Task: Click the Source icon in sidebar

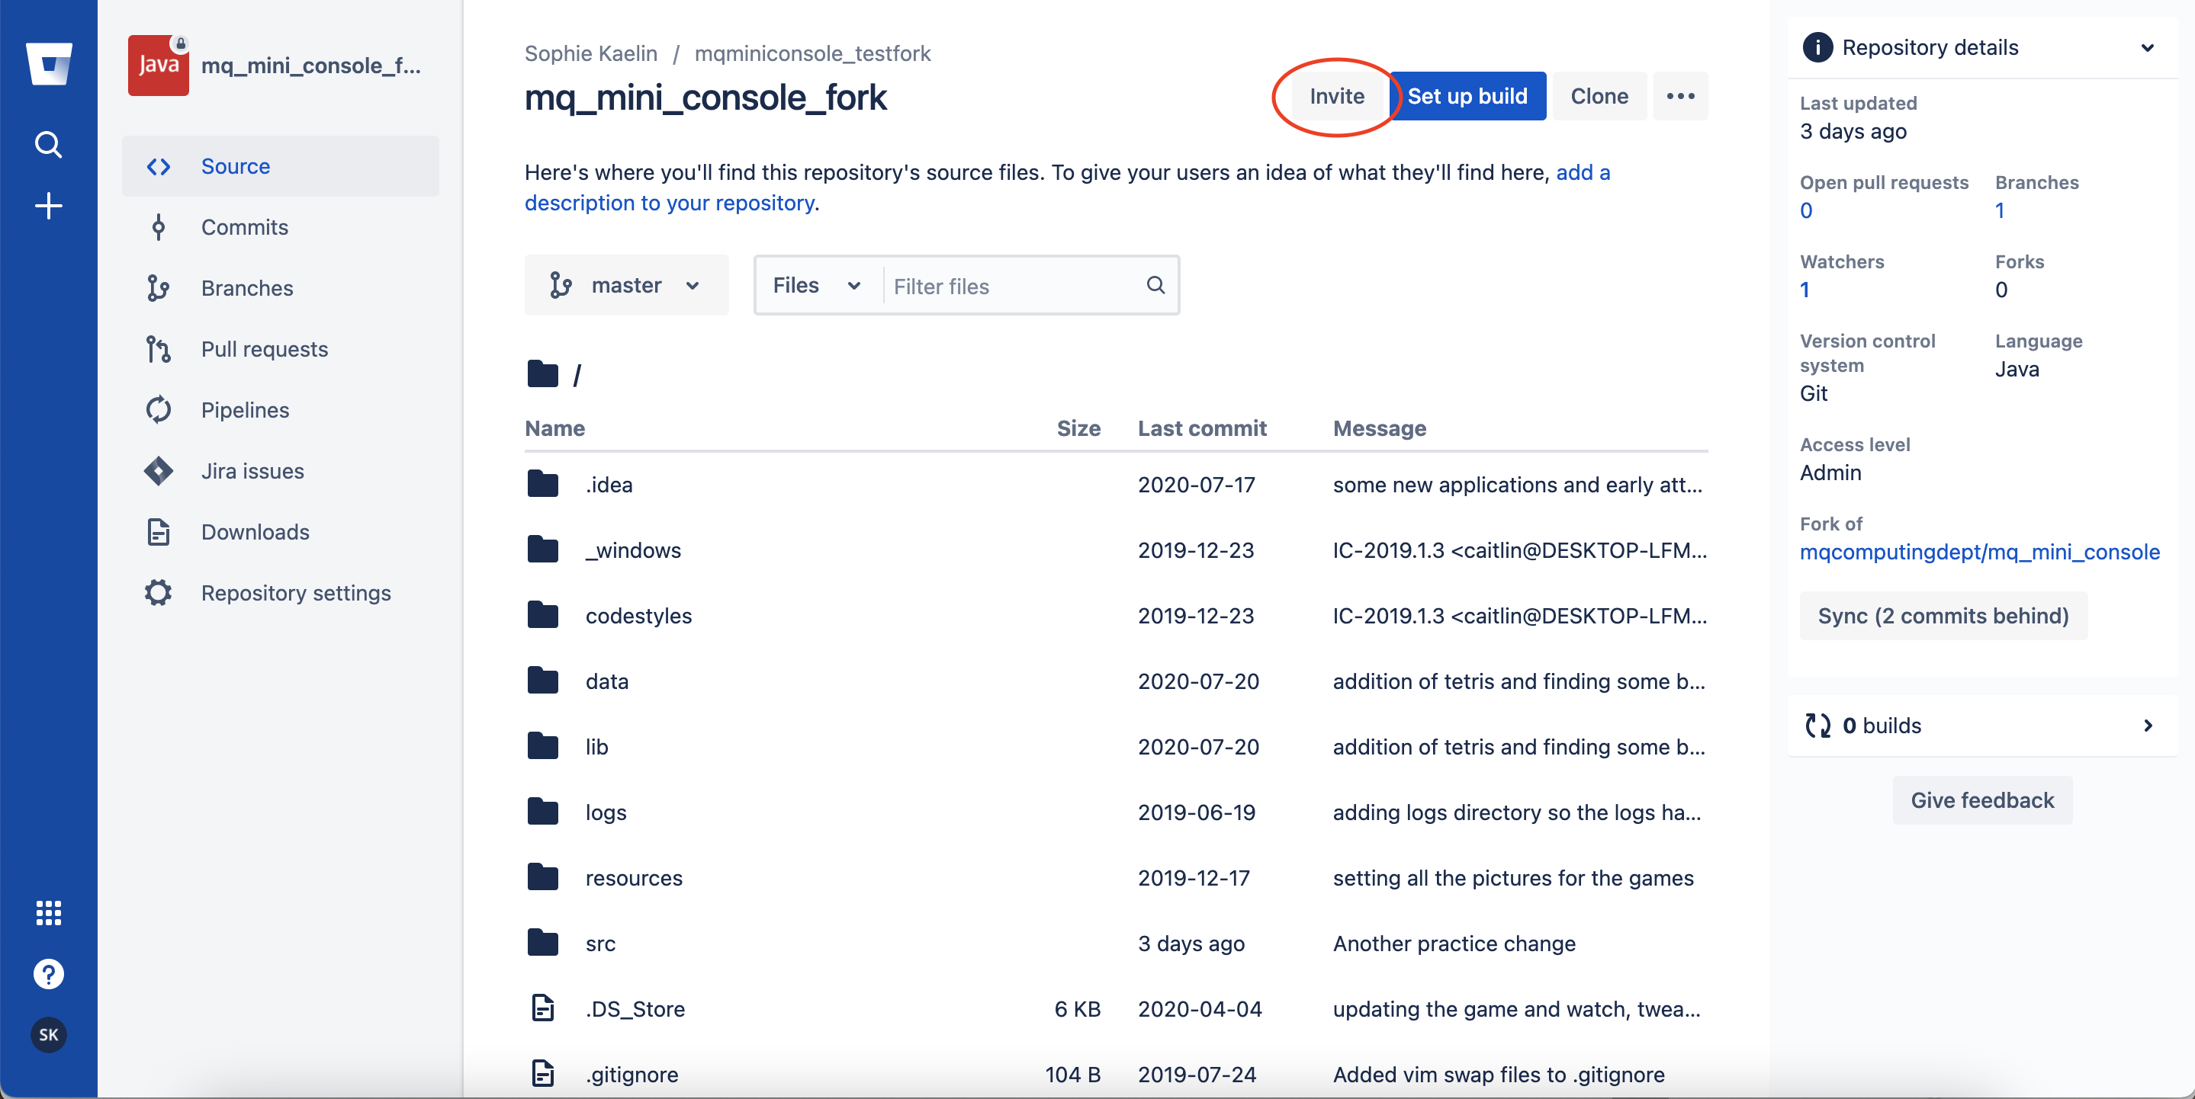Action: click(159, 165)
